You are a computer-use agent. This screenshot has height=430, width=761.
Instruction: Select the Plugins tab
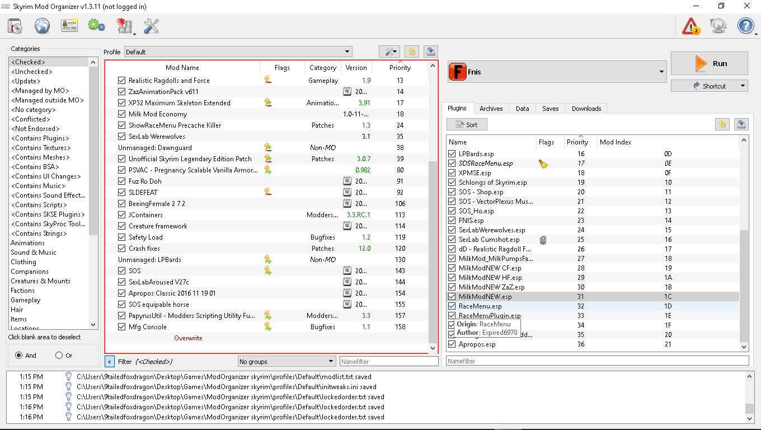point(457,108)
